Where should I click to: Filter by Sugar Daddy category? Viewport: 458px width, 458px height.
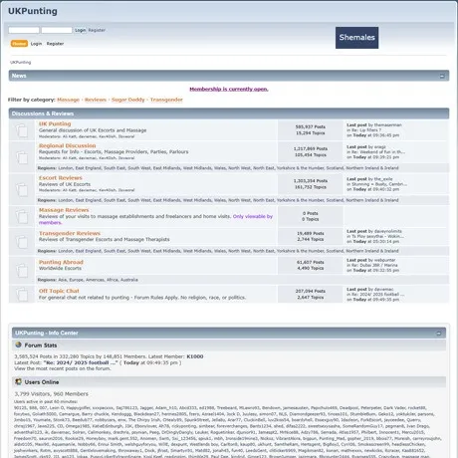pyautogui.click(x=128, y=100)
